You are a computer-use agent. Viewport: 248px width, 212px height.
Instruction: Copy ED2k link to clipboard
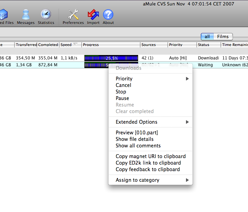click(148, 163)
